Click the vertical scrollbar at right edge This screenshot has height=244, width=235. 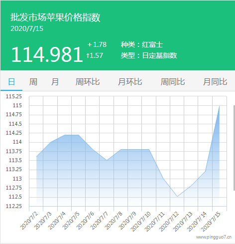234,148
